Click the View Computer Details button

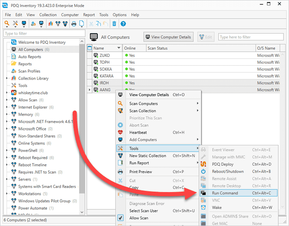(168, 37)
